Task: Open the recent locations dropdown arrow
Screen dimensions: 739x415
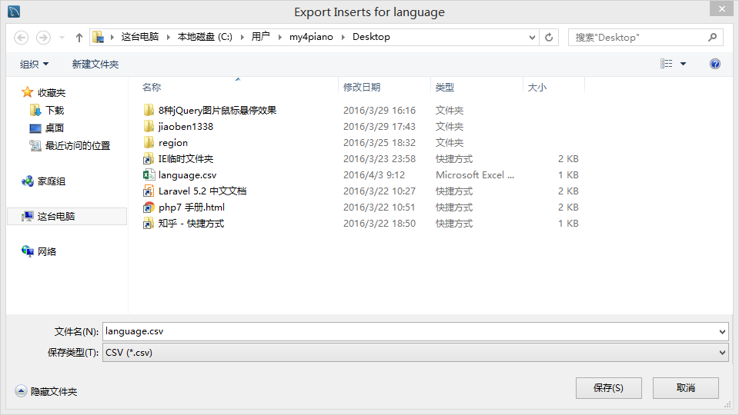Action: click(x=62, y=37)
